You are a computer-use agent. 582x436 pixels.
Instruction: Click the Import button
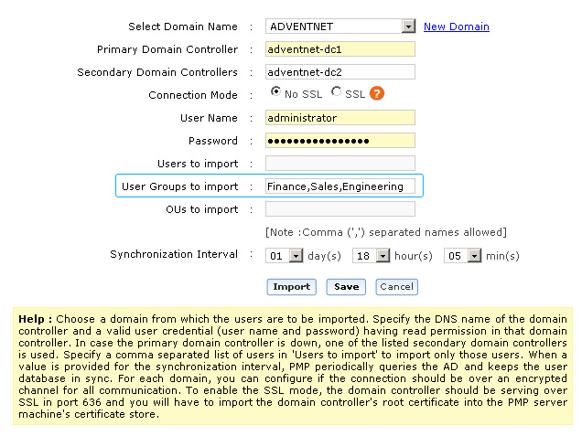[292, 287]
